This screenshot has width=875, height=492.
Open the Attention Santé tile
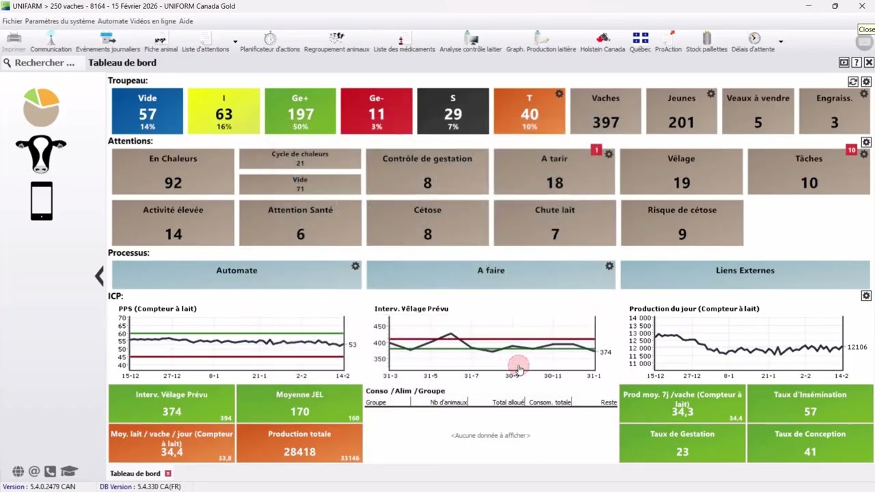tap(300, 223)
